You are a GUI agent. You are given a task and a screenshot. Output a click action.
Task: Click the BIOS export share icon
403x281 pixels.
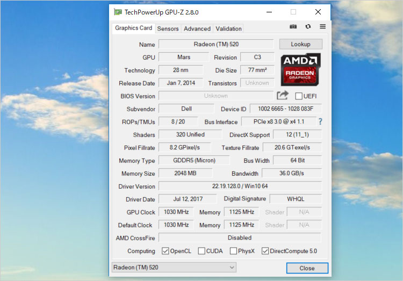(x=283, y=96)
